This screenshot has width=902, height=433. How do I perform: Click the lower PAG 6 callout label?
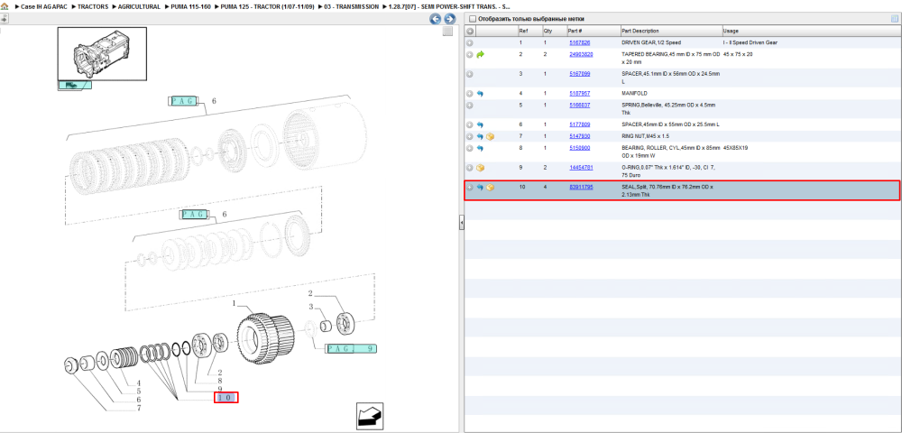click(x=196, y=215)
